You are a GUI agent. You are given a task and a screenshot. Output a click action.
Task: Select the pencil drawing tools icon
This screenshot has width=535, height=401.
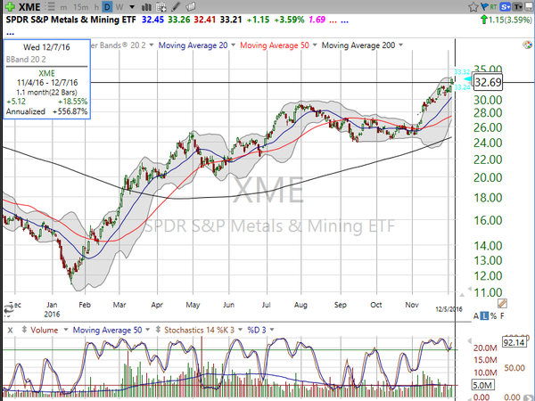176,6
